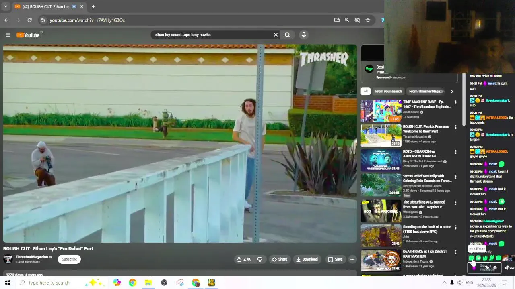Open the site information icon in the address bar
515x289 pixels.
pyautogui.click(x=43, y=20)
